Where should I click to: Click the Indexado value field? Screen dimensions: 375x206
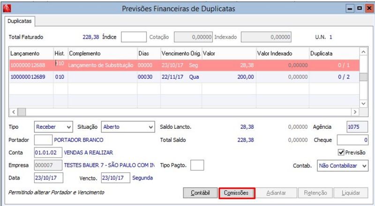pyautogui.click(x=266, y=37)
